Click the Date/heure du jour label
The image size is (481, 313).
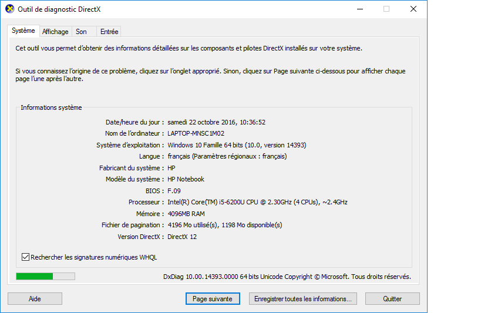(x=134, y=122)
